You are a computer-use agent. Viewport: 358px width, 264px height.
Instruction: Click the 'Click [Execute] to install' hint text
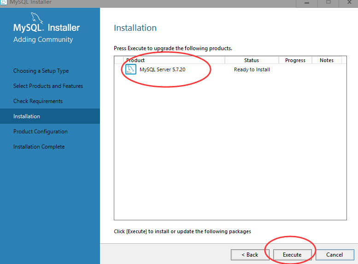pos(182,231)
